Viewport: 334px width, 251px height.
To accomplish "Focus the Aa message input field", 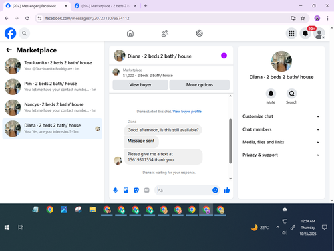I will tap(184, 190).
